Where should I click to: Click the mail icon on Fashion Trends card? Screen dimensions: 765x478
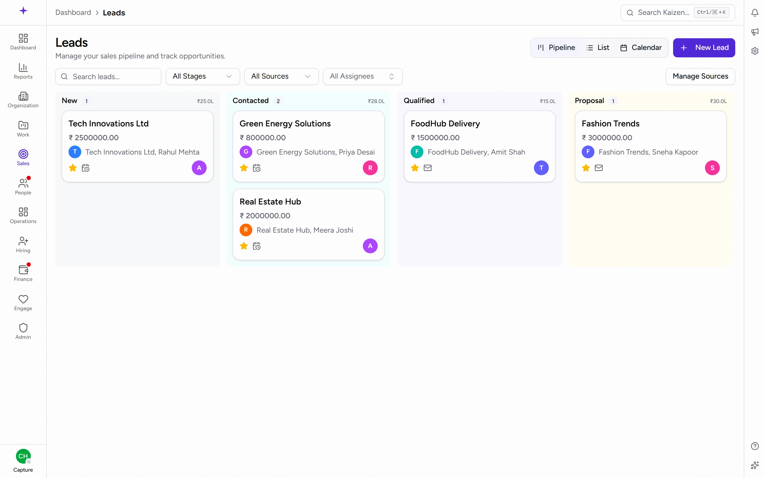599,168
